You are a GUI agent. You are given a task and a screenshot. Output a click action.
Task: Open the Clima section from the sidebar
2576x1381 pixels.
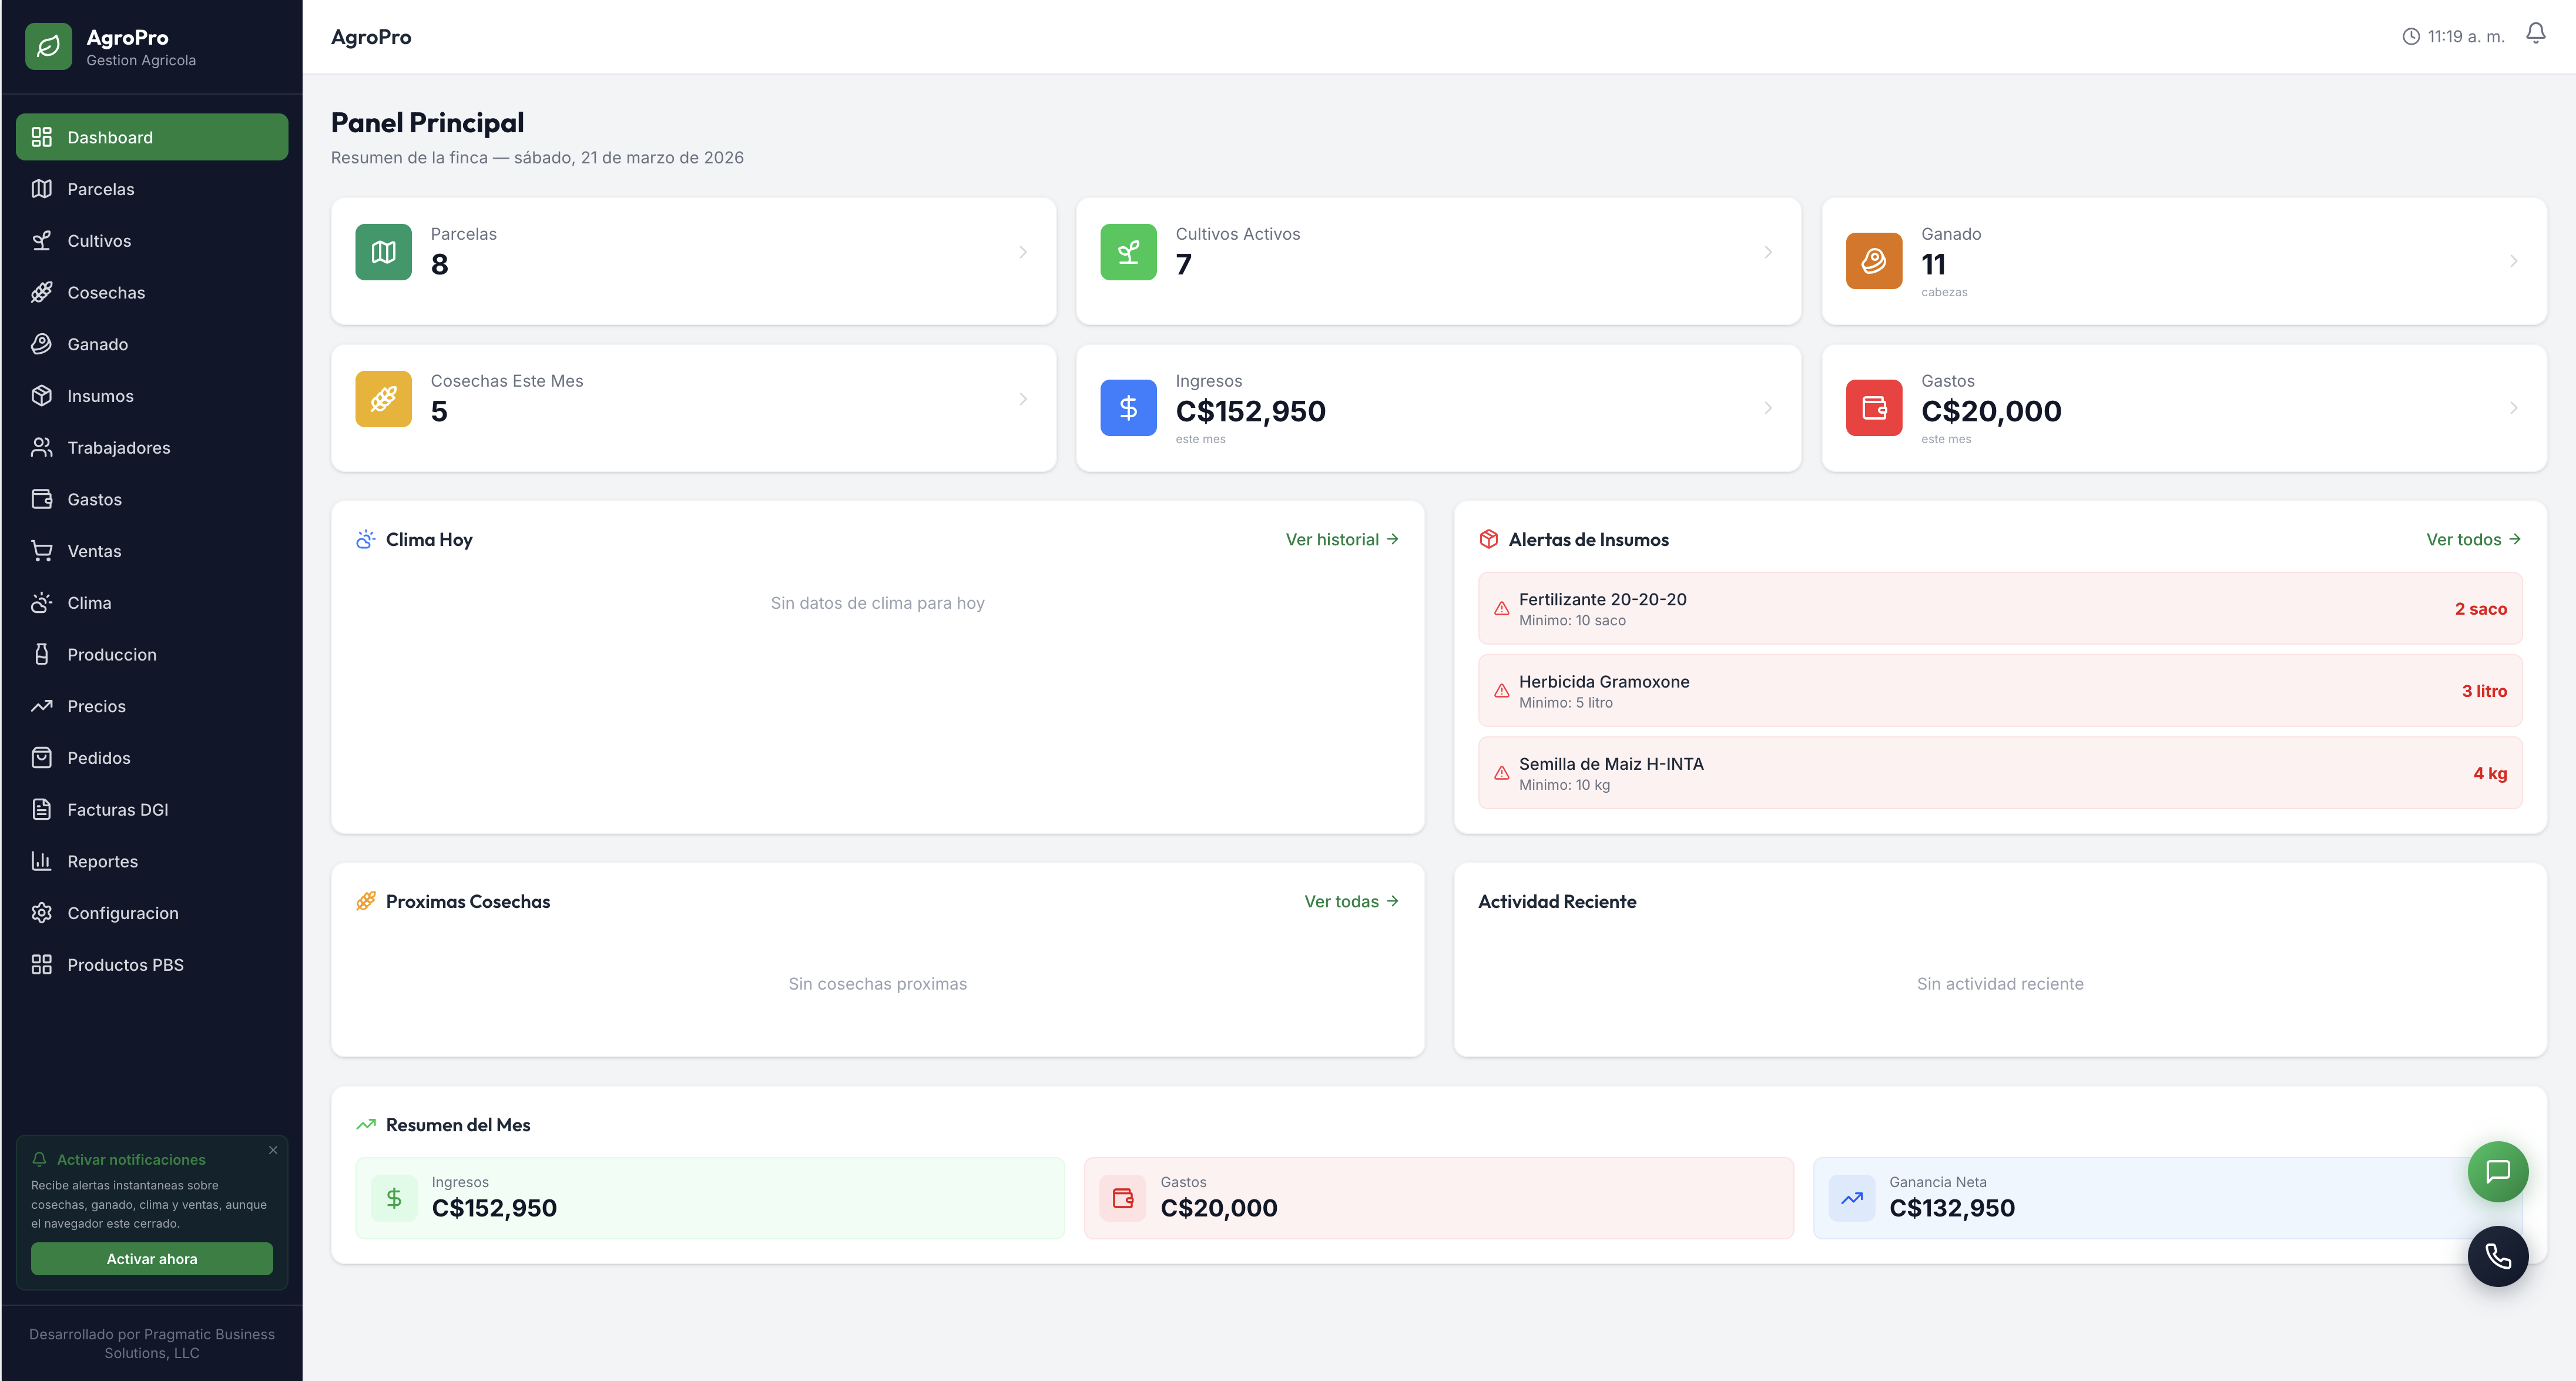click(x=89, y=602)
